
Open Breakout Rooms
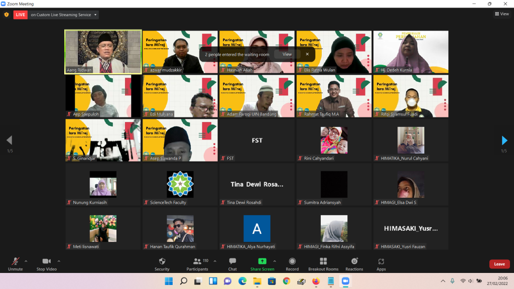pyautogui.click(x=323, y=262)
